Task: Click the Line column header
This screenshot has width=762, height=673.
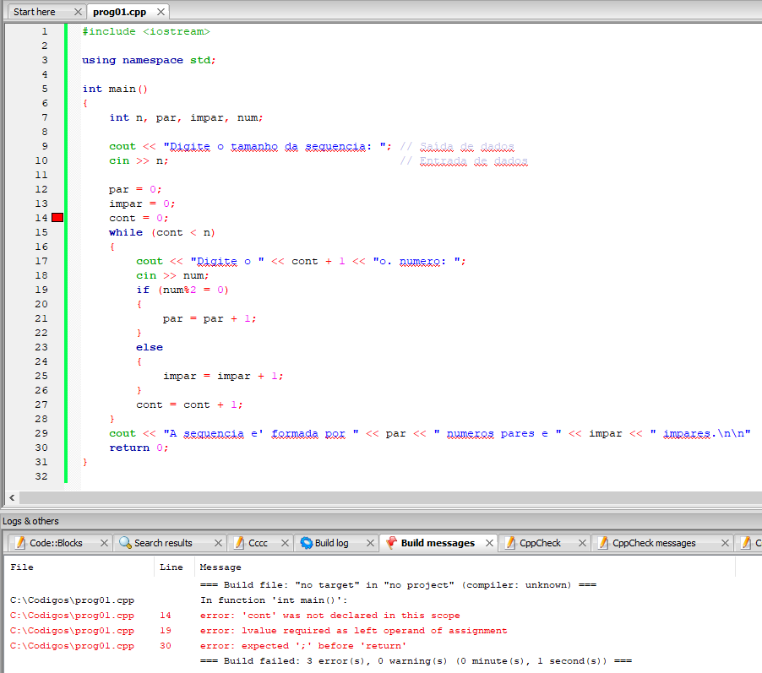Action: (x=171, y=567)
